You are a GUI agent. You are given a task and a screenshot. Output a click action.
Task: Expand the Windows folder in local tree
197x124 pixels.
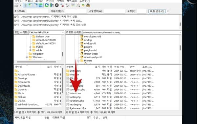point(27,57)
